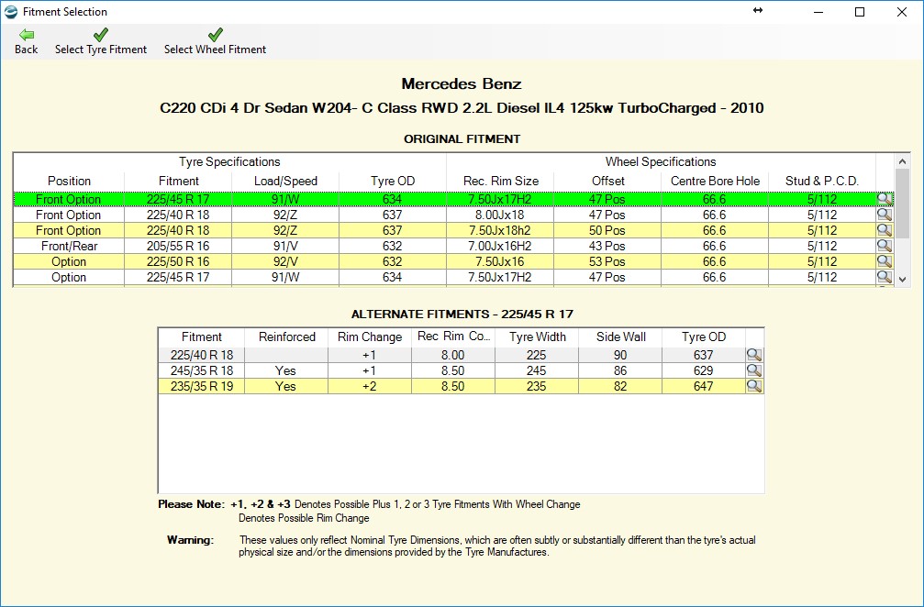924x607 pixels.
Task: Click the 50 Pos offset cell
Action: [x=607, y=230]
